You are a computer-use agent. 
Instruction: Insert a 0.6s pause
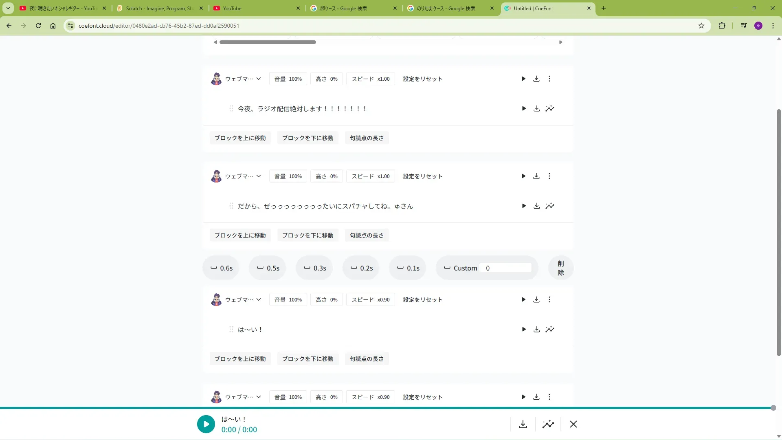tap(221, 268)
